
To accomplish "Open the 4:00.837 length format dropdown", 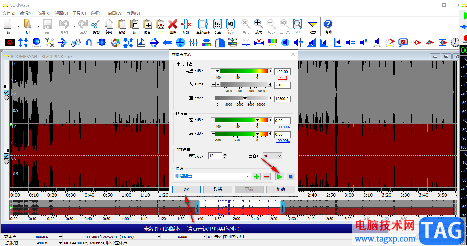I will point(60,237).
